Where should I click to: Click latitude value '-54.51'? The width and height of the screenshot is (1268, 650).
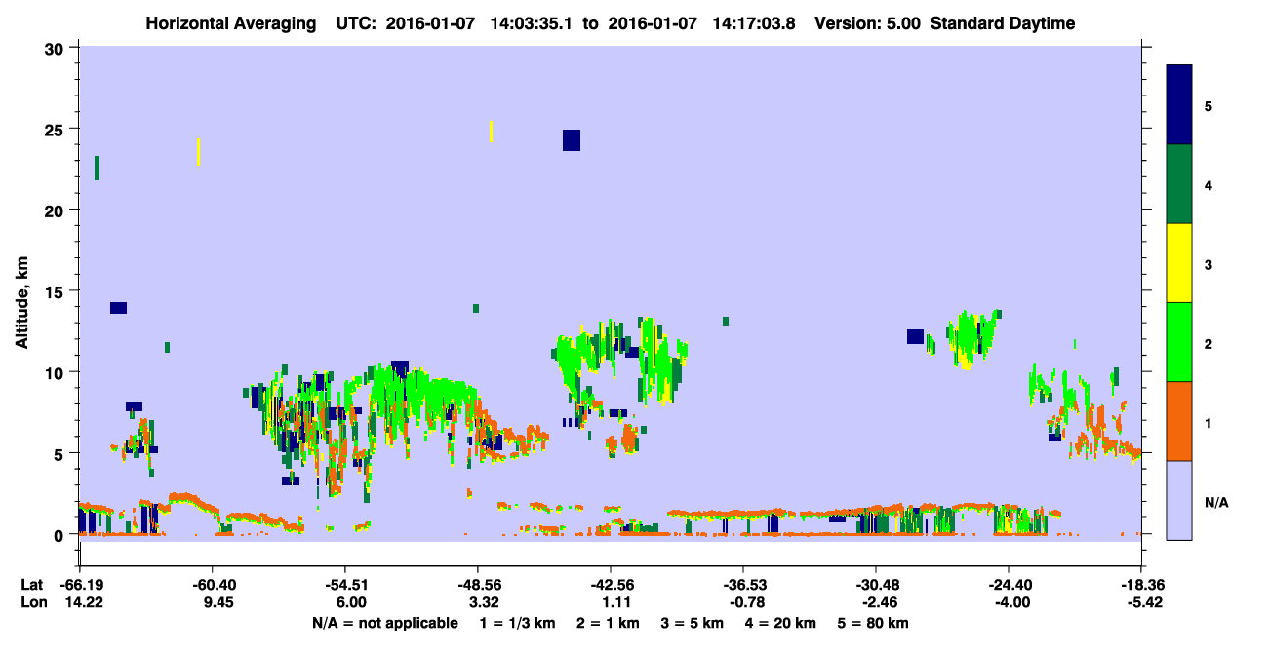[x=344, y=585]
